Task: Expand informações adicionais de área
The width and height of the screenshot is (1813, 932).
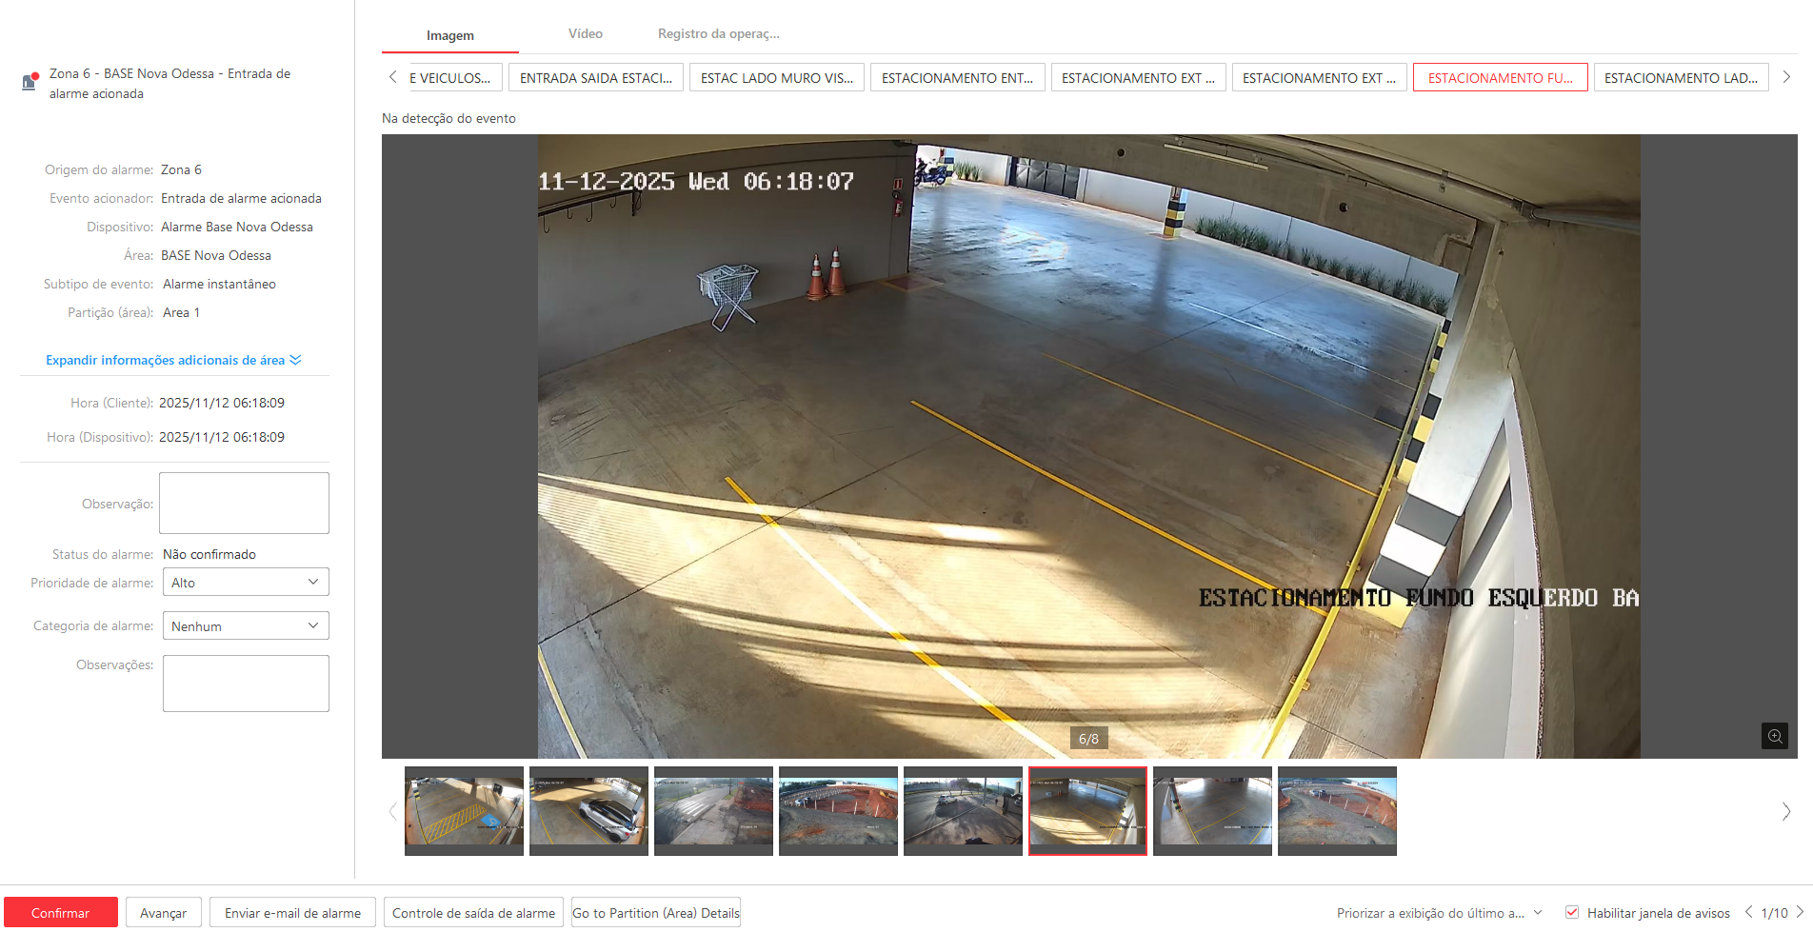Action: click(173, 360)
